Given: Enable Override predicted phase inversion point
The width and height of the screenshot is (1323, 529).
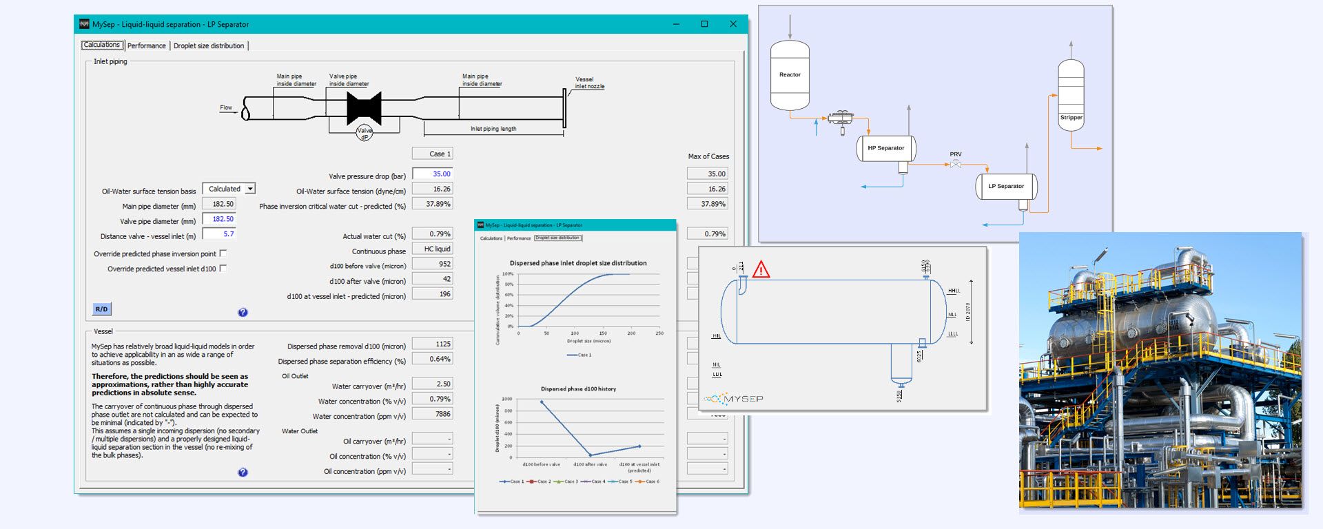Looking at the screenshot, I should (223, 253).
